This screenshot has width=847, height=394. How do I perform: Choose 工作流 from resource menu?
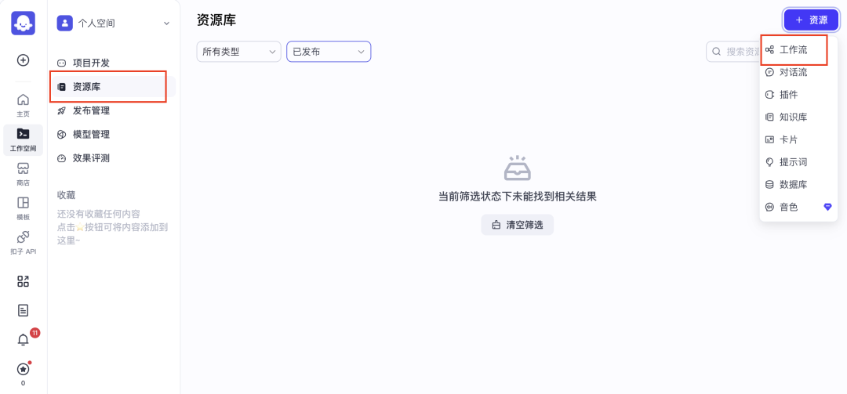[798, 49]
